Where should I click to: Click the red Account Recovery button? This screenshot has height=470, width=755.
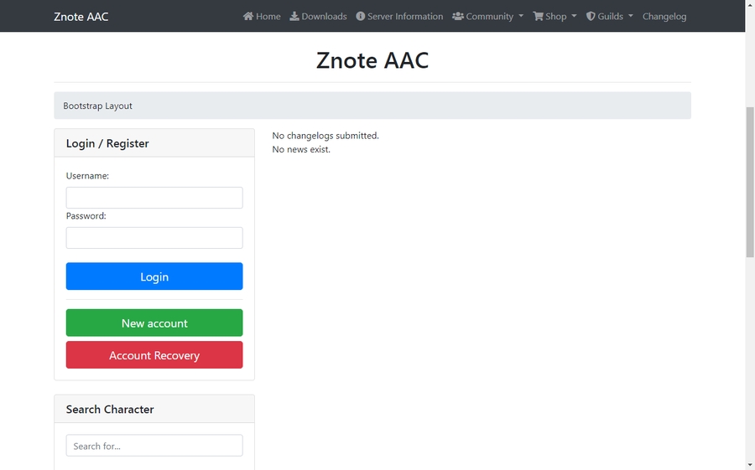154,355
